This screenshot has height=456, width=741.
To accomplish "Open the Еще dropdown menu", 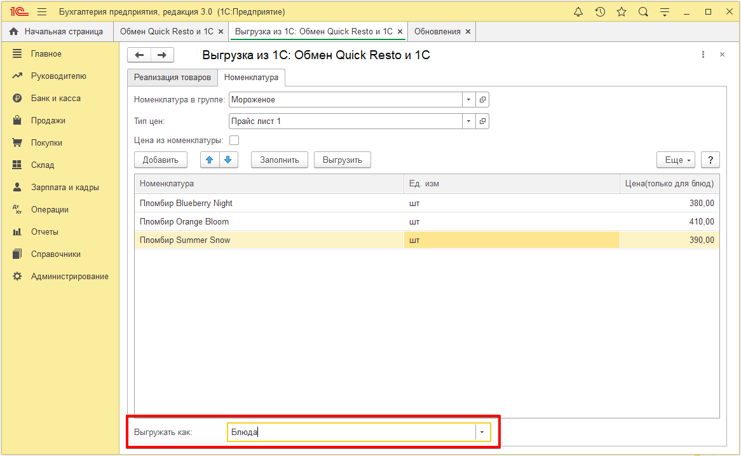I will [x=676, y=160].
